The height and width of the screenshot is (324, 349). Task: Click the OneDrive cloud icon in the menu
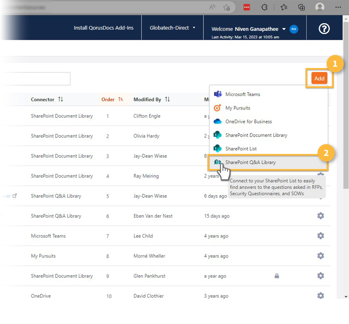click(x=217, y=121)
